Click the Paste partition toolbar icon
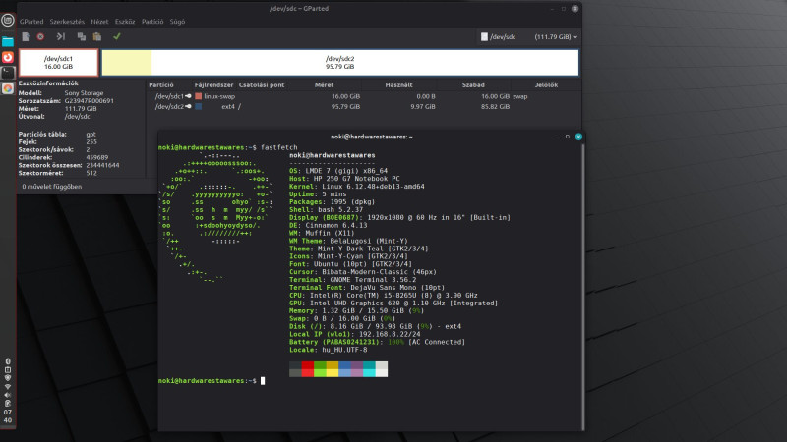Viewport: 787px width, 442px height. coord(97,36)
